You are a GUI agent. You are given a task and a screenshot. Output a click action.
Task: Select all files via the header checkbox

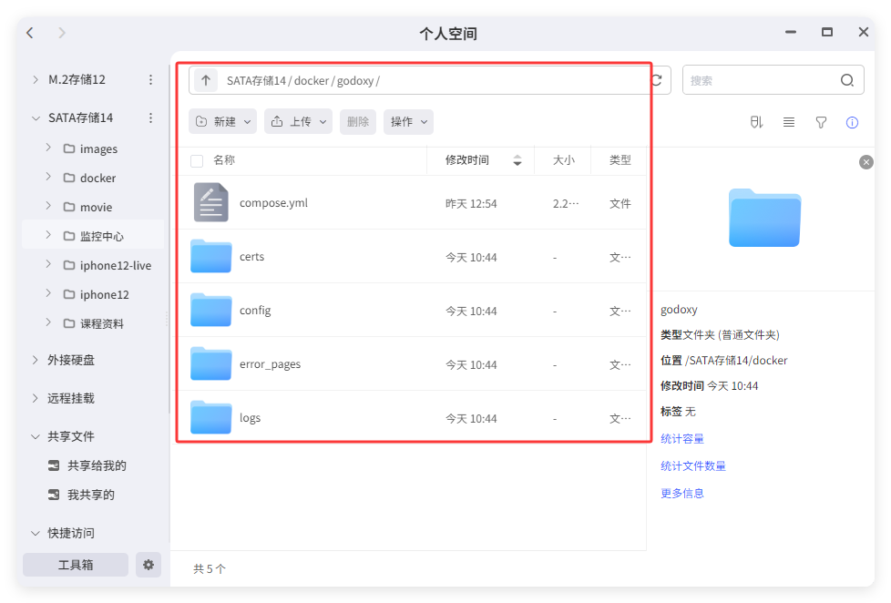tap(196, 159)
